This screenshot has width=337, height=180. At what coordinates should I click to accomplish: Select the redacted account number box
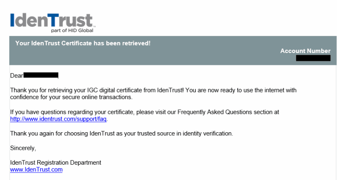click(313, 58)
